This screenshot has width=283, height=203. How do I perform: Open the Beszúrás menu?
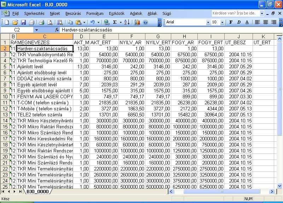(x=73, y=13)
